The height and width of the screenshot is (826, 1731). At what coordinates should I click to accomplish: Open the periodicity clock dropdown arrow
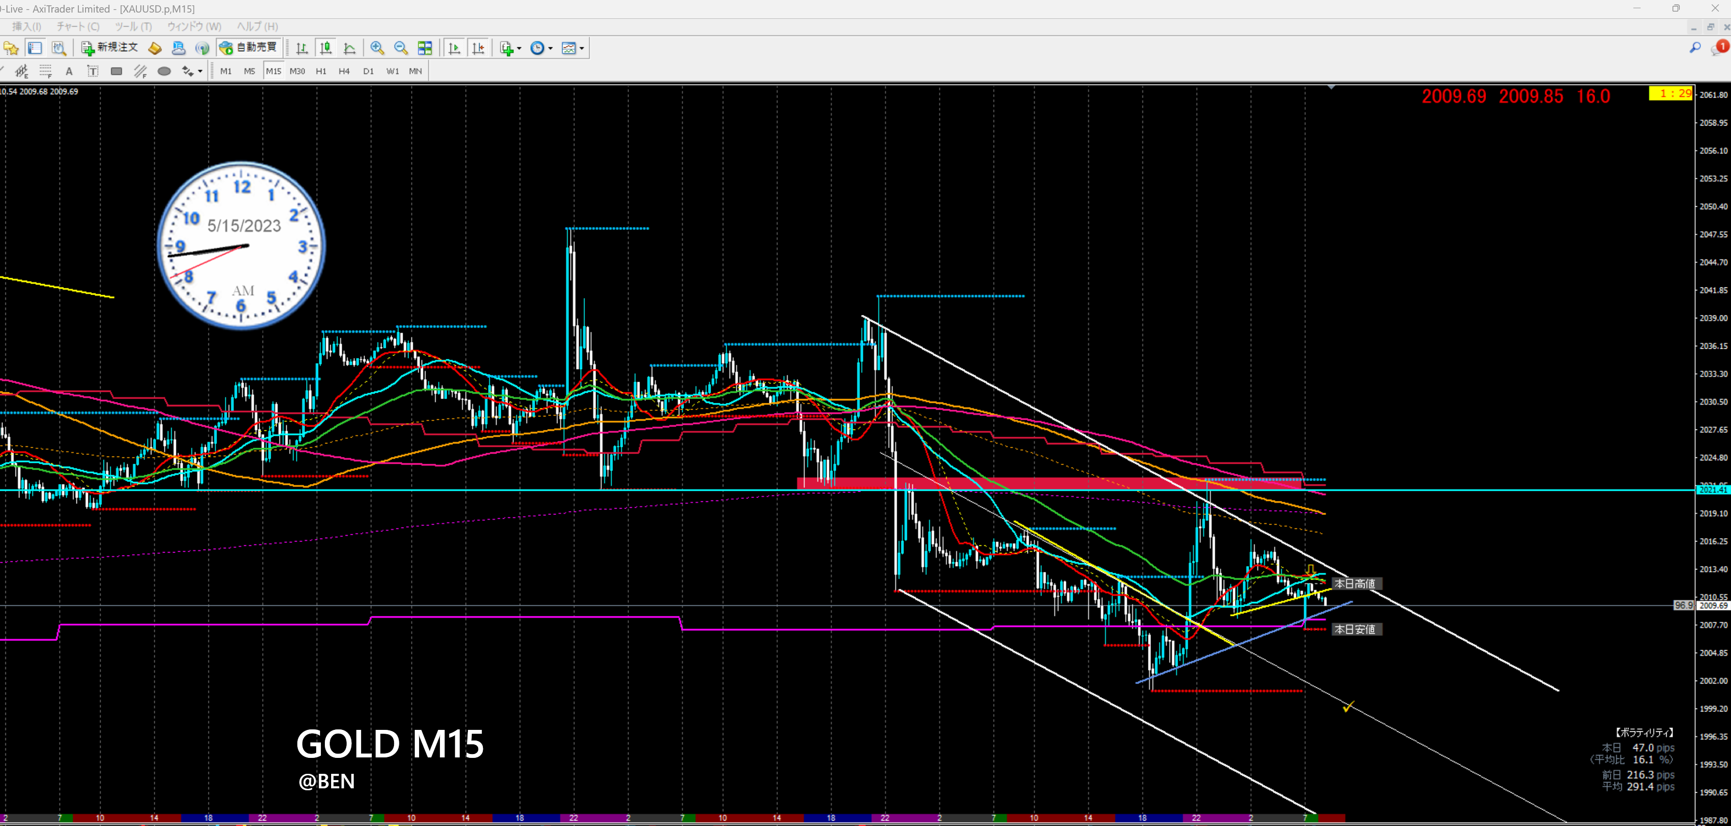(551, 48)
